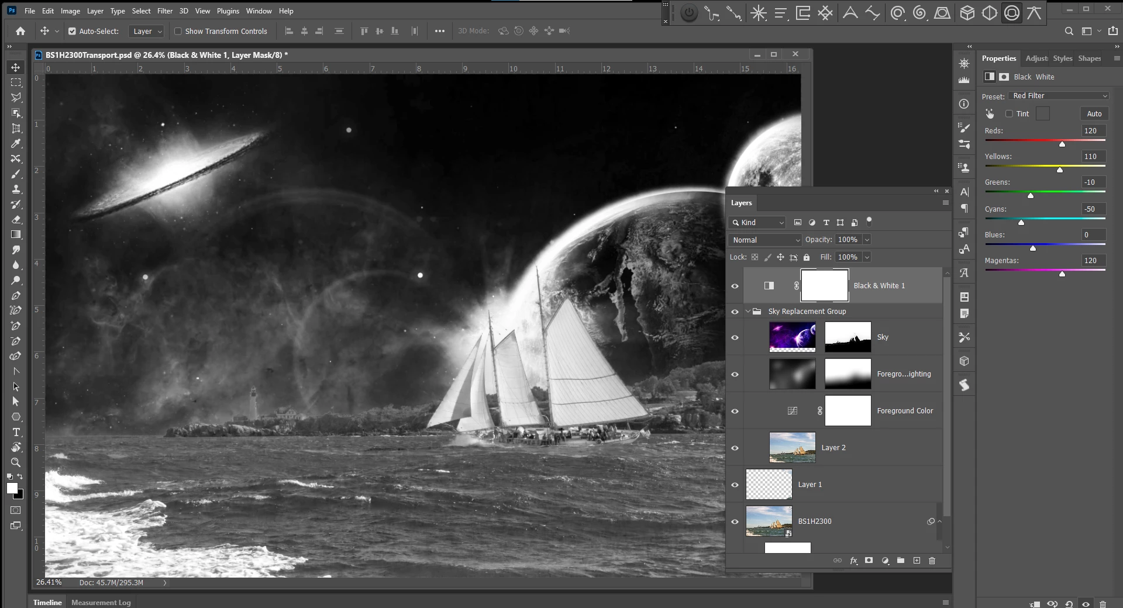The height and width of the screenshot is (608, 1123).
Task: Open the Normal blend mode dropdown
Action: [765, 240]
